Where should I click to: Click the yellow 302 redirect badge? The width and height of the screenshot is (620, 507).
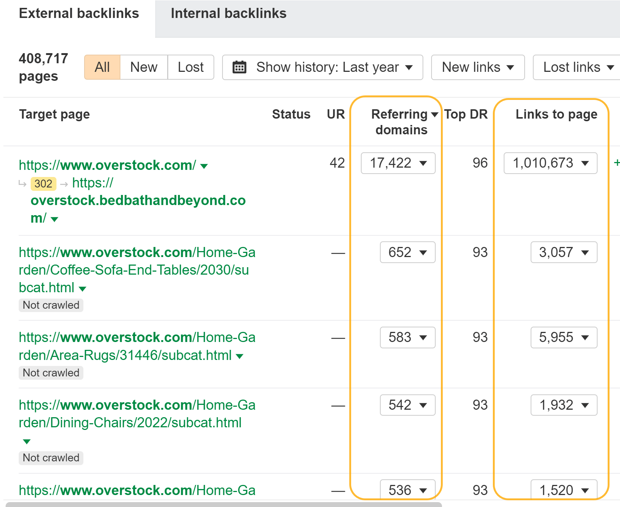[x=43, y=183]
